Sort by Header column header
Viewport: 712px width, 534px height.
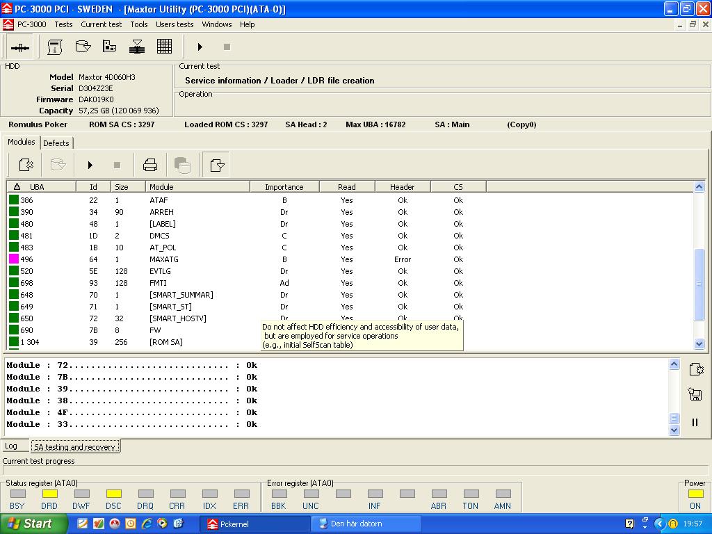pyautogui.click(x=403, y=186)
